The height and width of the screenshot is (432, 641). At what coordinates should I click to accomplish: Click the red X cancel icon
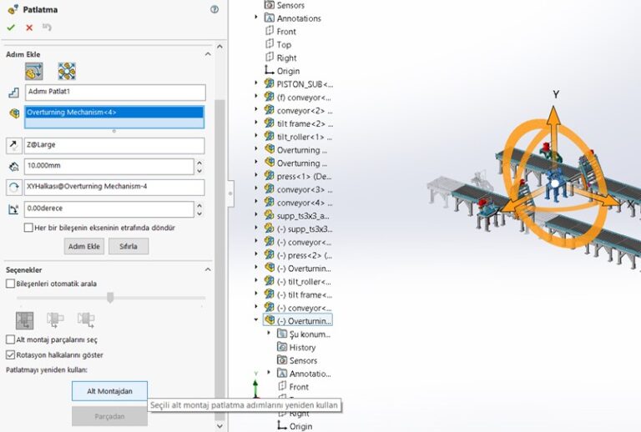29,28
